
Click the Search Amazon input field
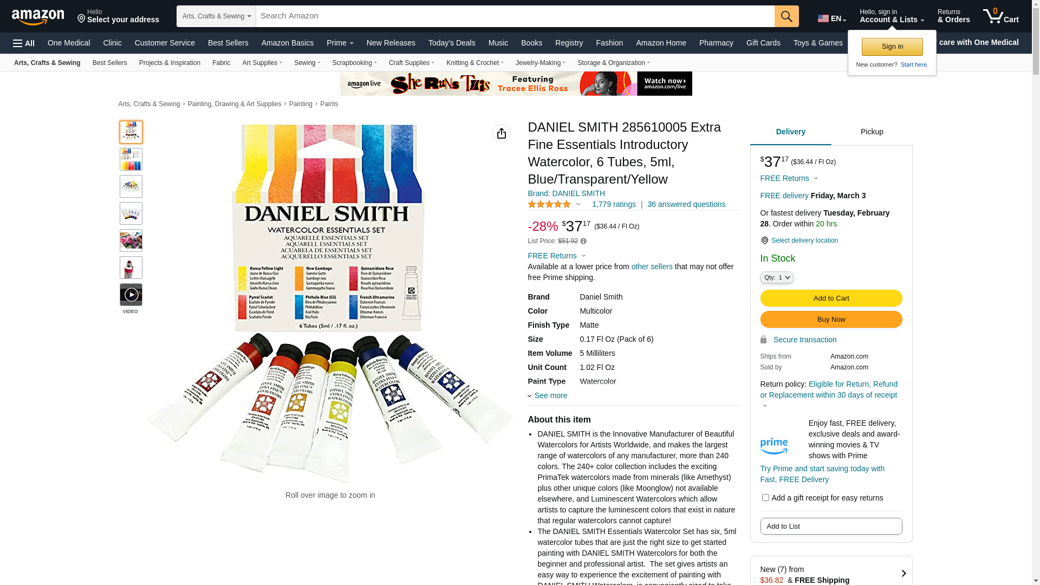click(515, 16)
